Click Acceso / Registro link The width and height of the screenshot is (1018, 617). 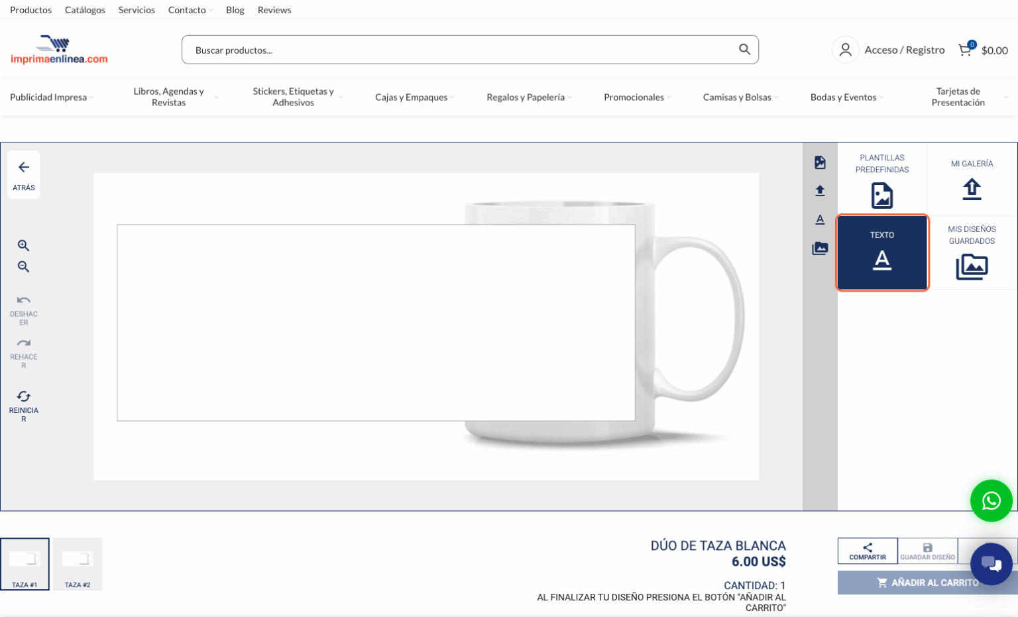[x=904, y=50]
